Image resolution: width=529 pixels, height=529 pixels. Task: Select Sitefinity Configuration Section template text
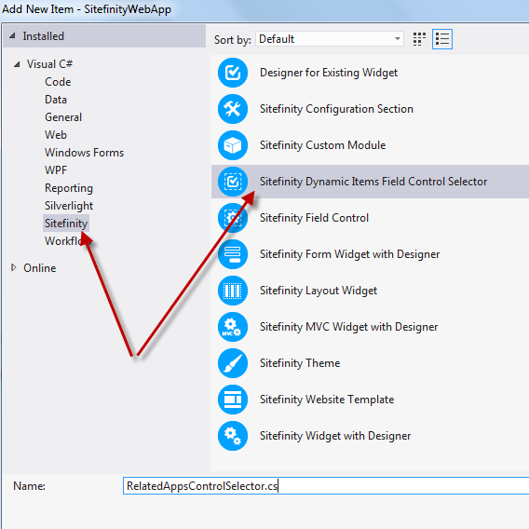click(x=336, y=109)
